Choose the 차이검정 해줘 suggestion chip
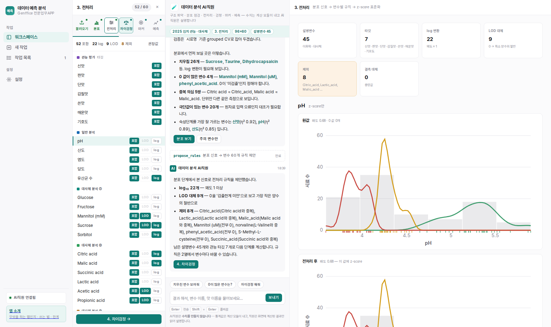Viewport: 551px width, 327px height. tap(251, 285)
